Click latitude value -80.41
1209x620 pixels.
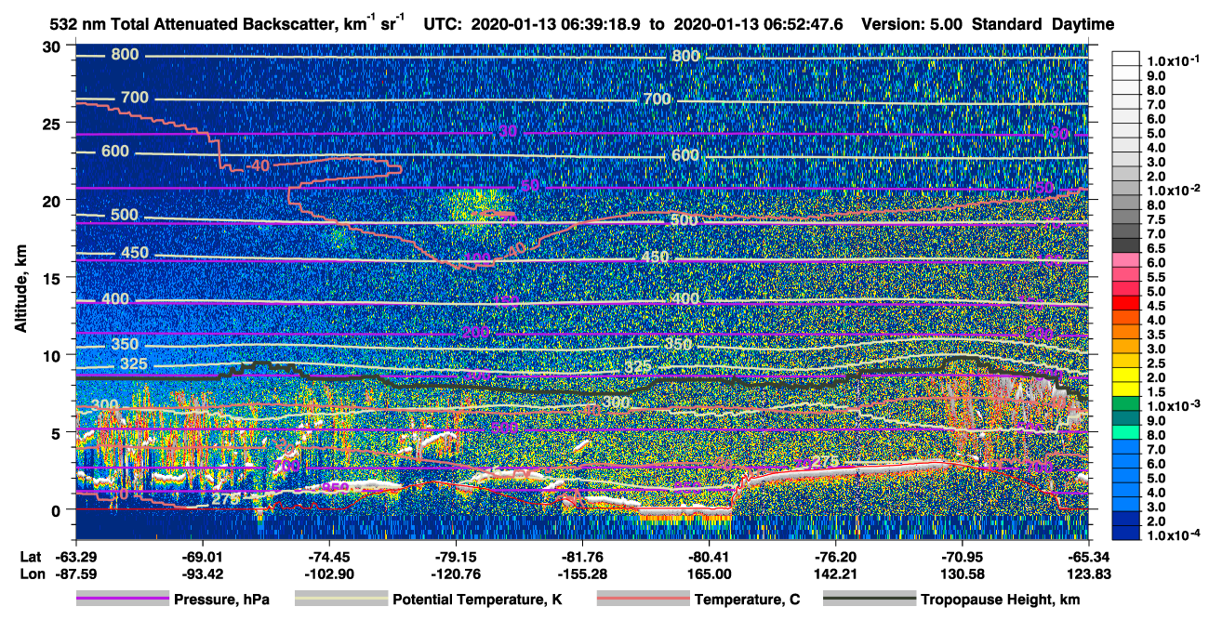[709, 557]
